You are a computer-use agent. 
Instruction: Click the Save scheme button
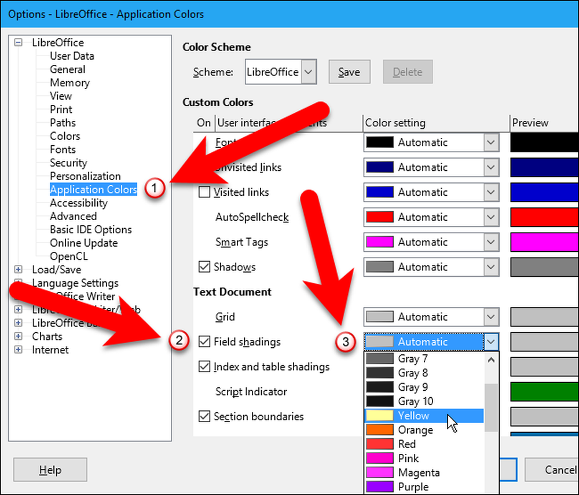coord(349,72)
